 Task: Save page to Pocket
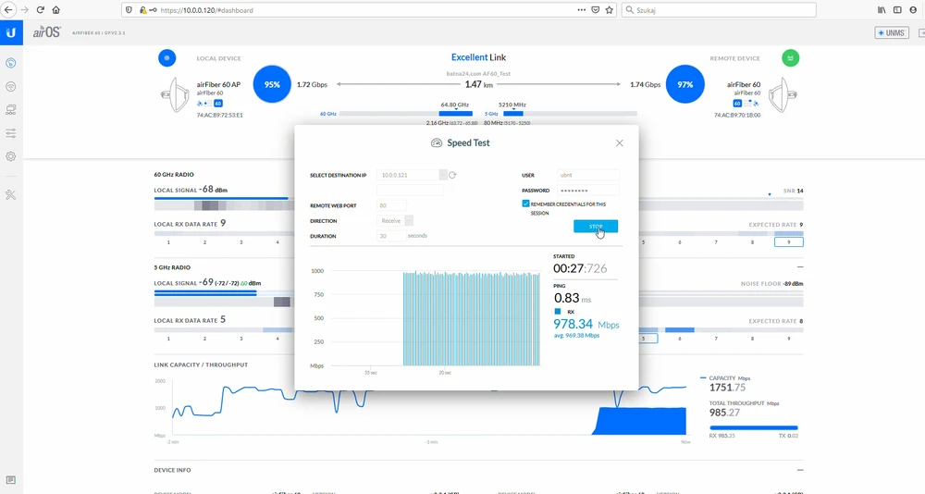click(x=596, y=10)
